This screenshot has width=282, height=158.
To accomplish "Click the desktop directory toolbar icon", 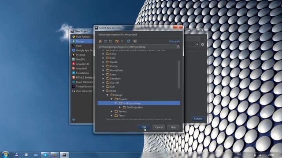I will click(x=105, y=41).
